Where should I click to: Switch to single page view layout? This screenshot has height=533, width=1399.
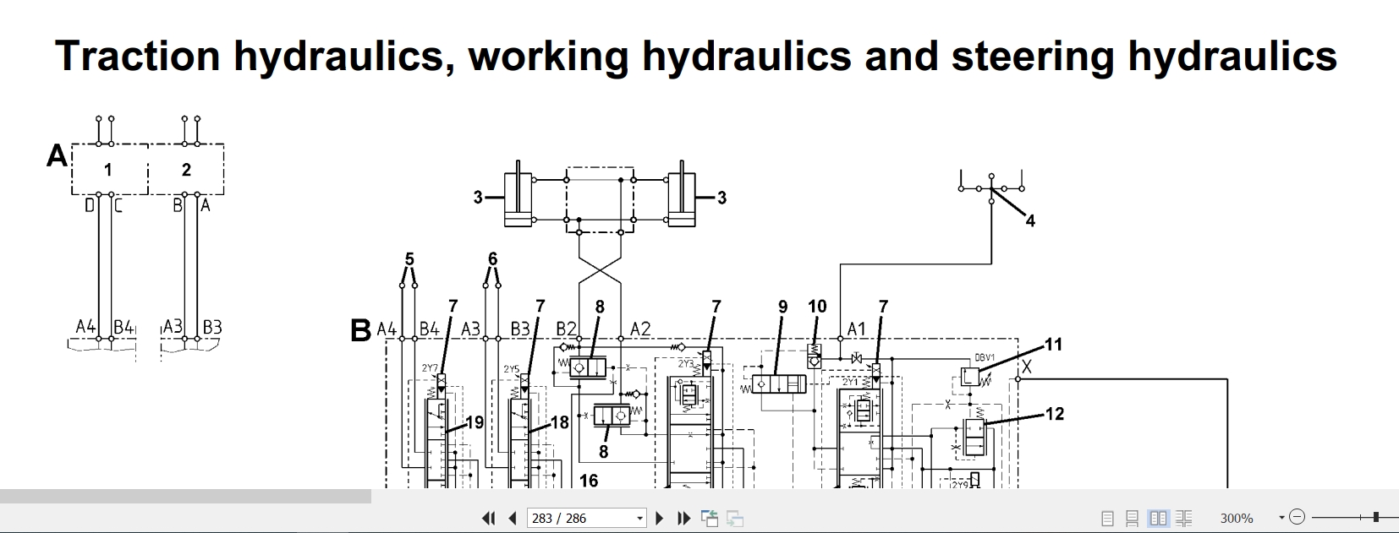(x=1108, y=518)
